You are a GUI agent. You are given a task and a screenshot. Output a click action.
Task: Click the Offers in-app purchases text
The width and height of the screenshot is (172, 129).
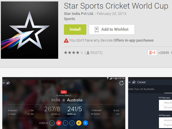click(134, 40)
